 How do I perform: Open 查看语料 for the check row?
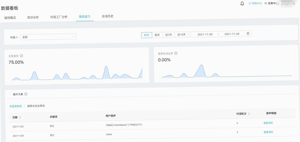[268, 132]
